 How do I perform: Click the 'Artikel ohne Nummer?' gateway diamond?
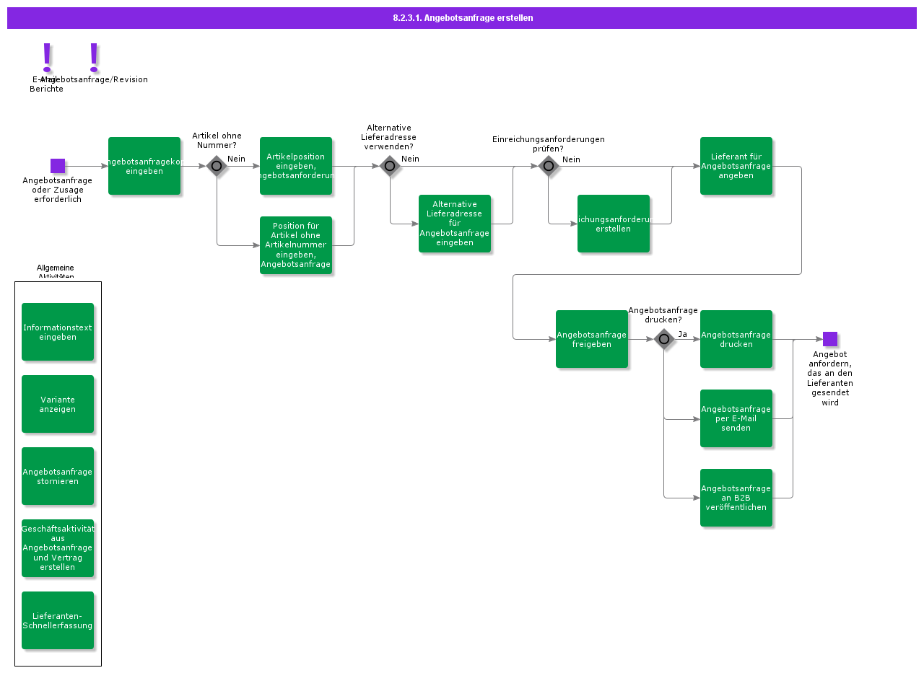coord(217,166)
